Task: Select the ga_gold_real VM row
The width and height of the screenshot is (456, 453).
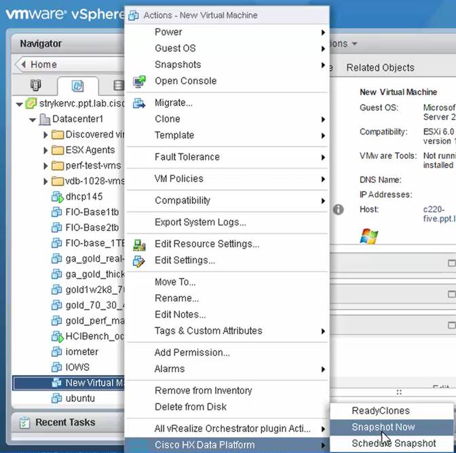Action: [x=69, y=259]
